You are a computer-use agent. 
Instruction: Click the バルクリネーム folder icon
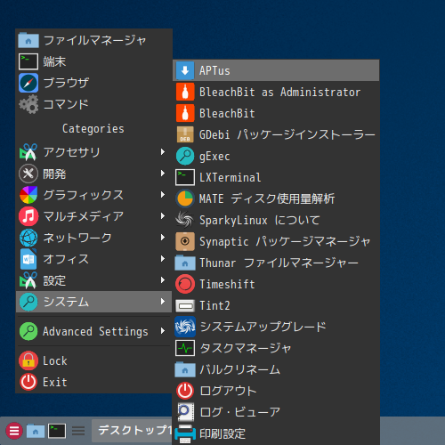coord(185,369)
